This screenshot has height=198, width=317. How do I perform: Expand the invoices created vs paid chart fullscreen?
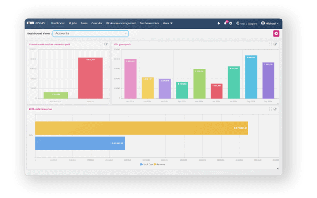pyautogui.click(x=101, y=44)
